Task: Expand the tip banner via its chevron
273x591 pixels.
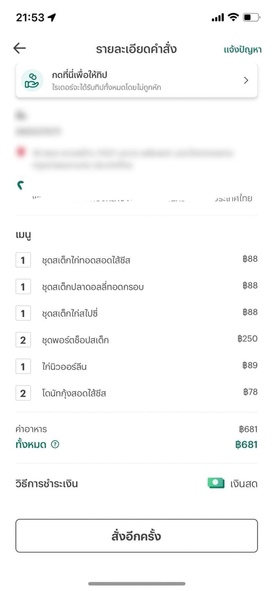Action: point(246,80)
